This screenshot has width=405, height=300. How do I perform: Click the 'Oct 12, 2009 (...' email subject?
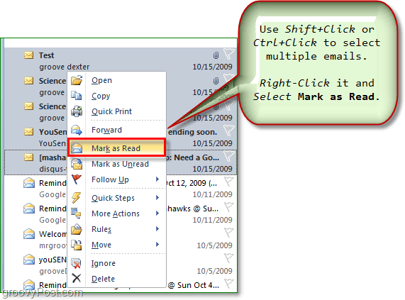(192, 183)
